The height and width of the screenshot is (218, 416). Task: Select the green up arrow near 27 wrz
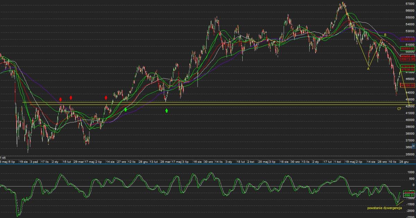pos(125,109)
